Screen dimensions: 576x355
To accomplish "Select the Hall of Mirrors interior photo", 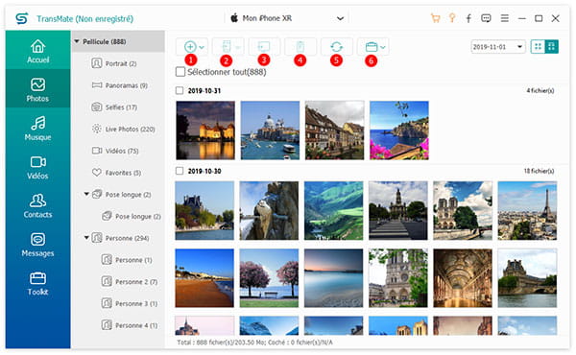I will coord(463,278).
